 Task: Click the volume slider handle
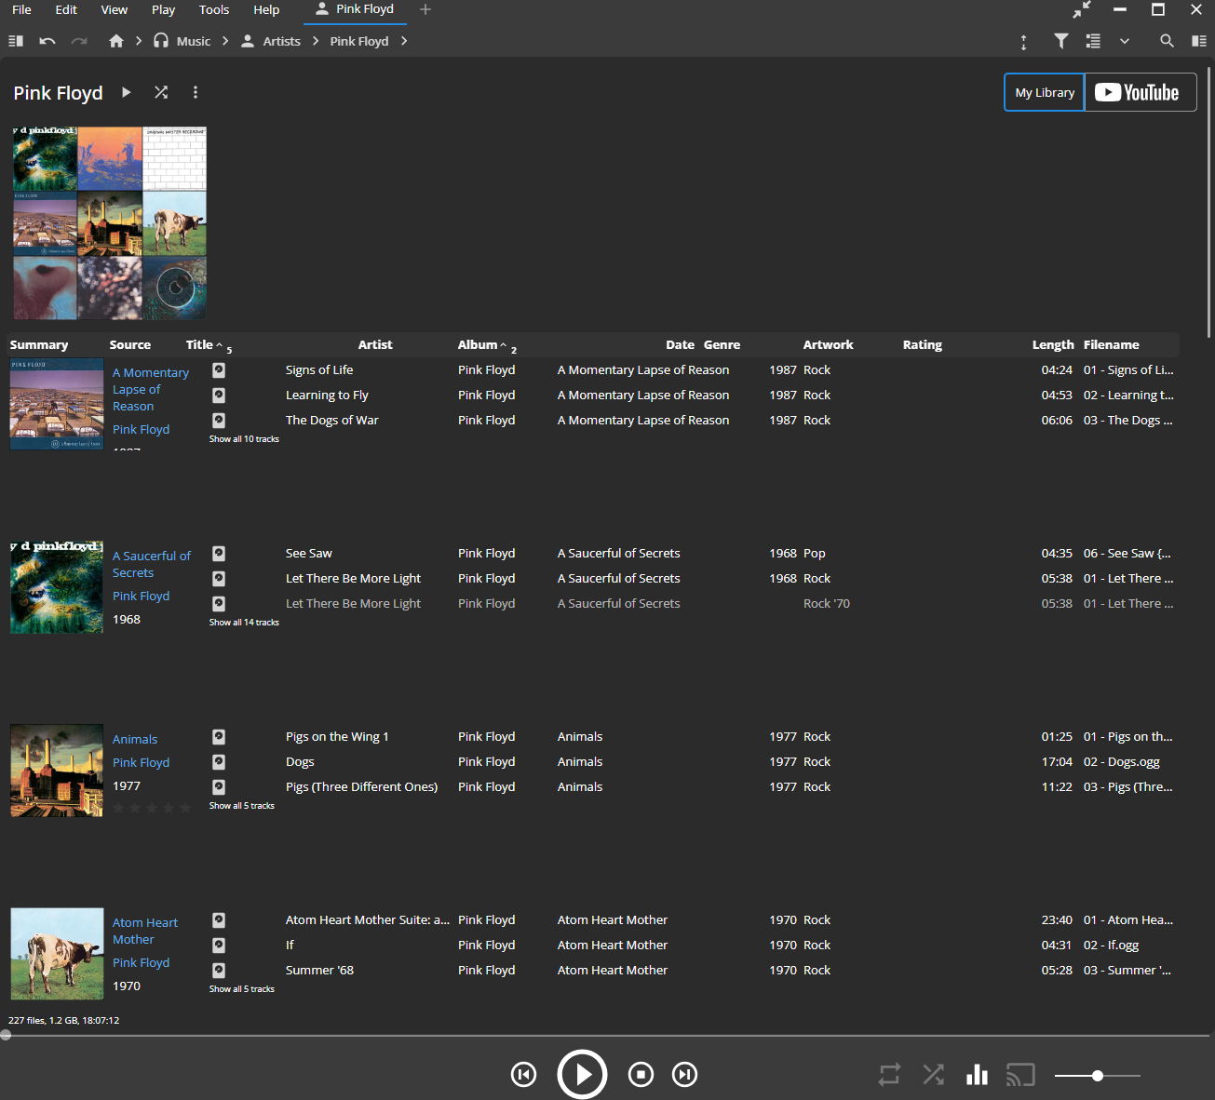click(x=1098, y=1076)
